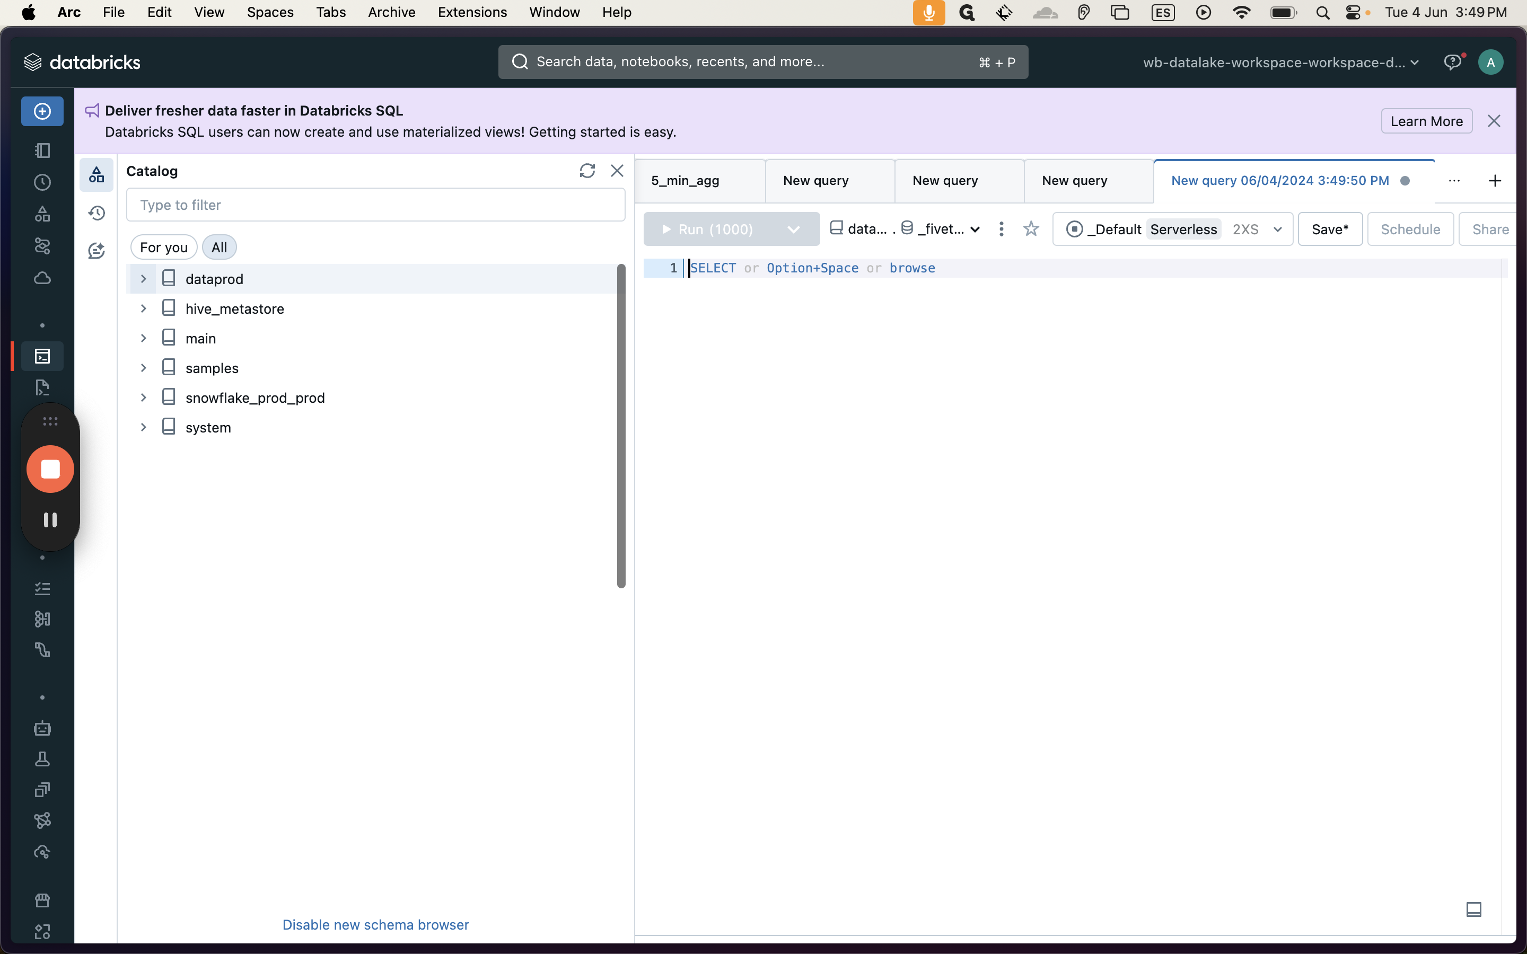This screenshot has height=954, width=1527.
Task: Click Search data, notebooks search bar
Action: [x=763, y=62]
